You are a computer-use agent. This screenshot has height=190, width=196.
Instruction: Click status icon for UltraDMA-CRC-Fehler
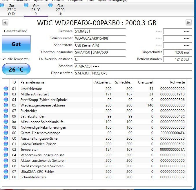[6, 171]
